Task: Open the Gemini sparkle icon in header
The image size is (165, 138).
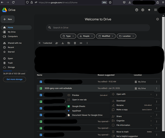Action: point(149,10)
